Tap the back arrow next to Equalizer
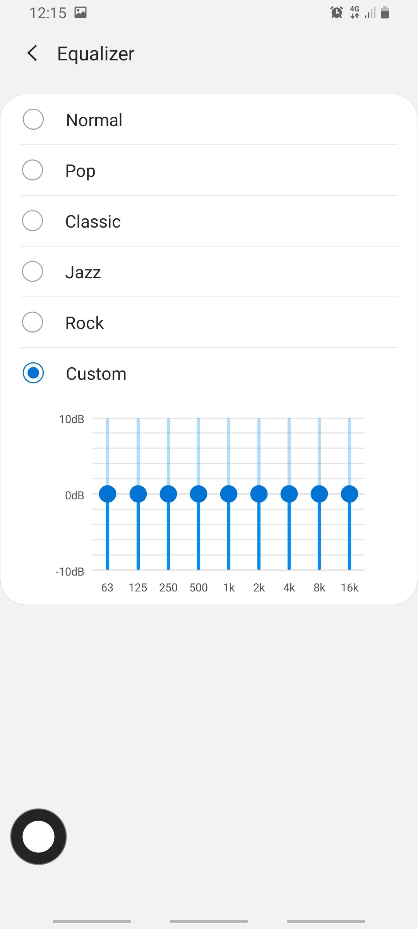This screenshot has width=418, height=929. coord(33,53)
